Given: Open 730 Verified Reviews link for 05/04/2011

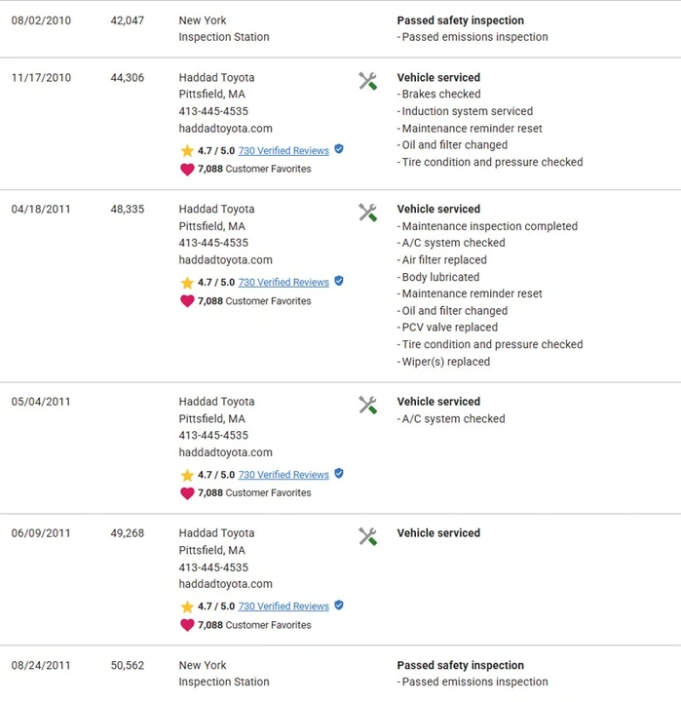Looking at the screenshot, I should (x=284, y=475).
